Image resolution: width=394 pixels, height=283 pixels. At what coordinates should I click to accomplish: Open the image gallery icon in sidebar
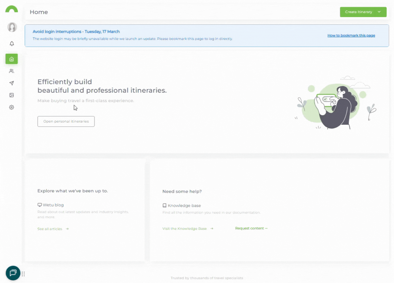coord(12,95)
